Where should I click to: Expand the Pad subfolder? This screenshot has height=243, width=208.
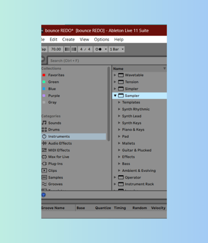pos(119,136)
